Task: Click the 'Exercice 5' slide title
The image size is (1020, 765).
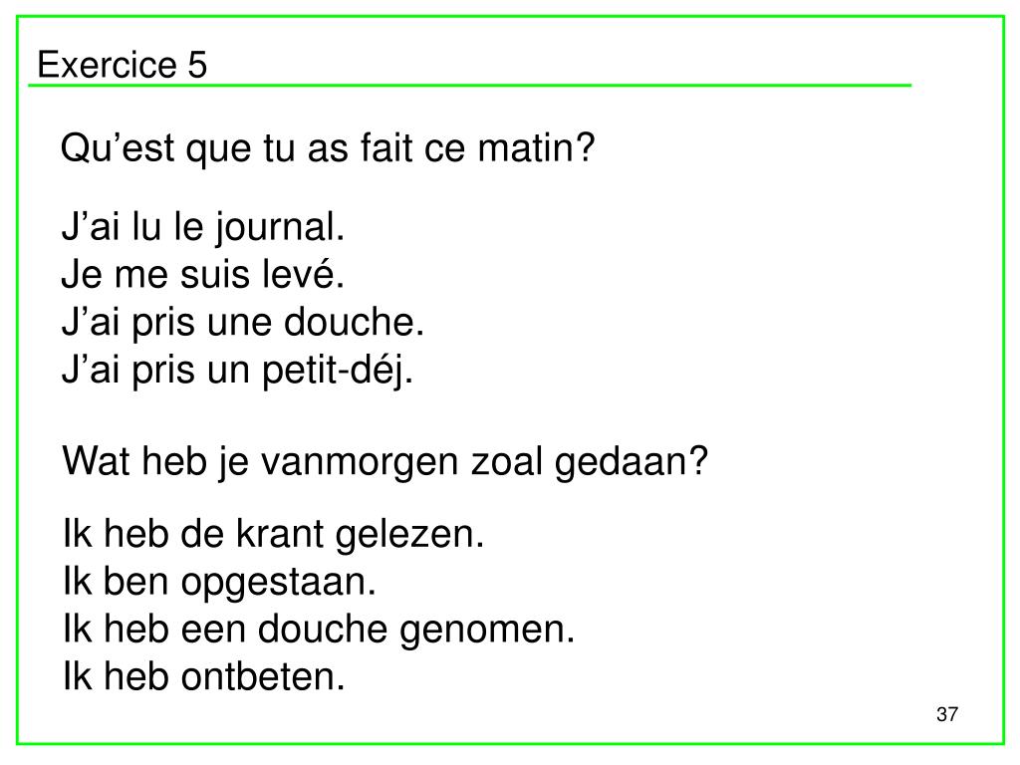Action: 123,65
